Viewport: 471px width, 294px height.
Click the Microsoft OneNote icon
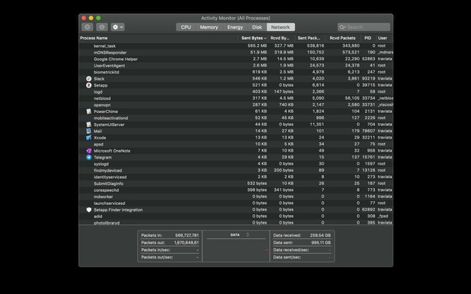[88, 151]
